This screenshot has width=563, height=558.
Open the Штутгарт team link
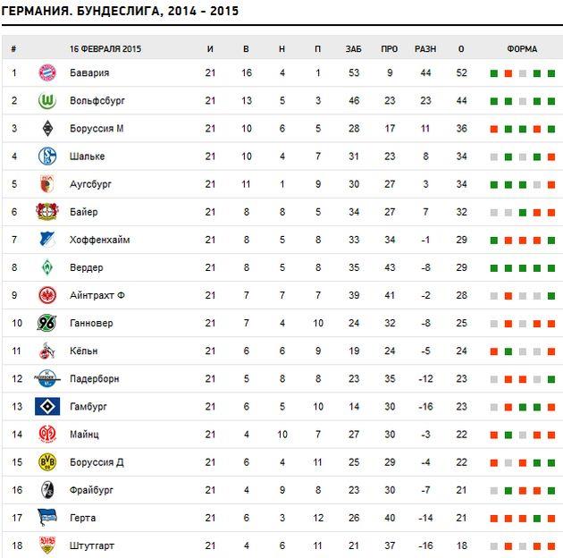(x=92, y=545)
